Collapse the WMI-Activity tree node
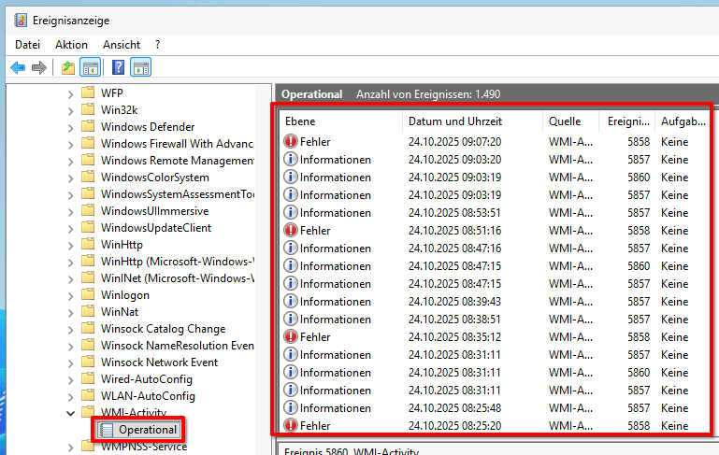 coord(70,413)
